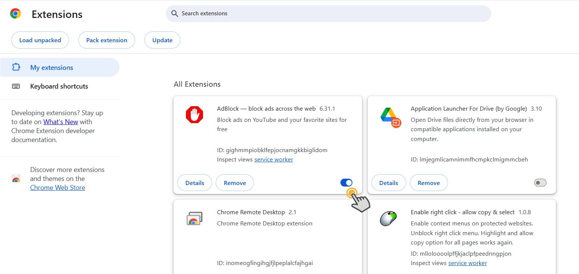Click AdBlock — block ads across the web name

click(266, 109)
